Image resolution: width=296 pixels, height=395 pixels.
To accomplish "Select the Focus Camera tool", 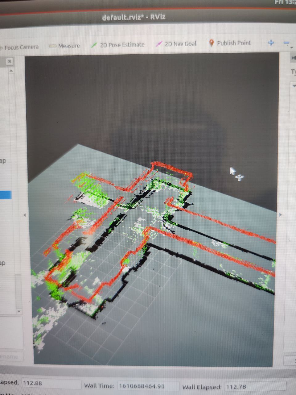I will tap(21, 48).
